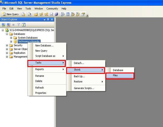Open the Script Database as submenu
The image size is (163, 127).
47,56
